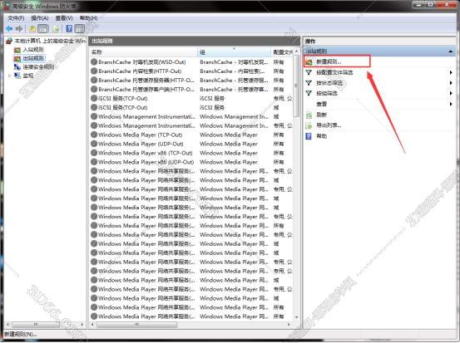Click 新建规则 icon in actions pane

[x=309, y=61]
